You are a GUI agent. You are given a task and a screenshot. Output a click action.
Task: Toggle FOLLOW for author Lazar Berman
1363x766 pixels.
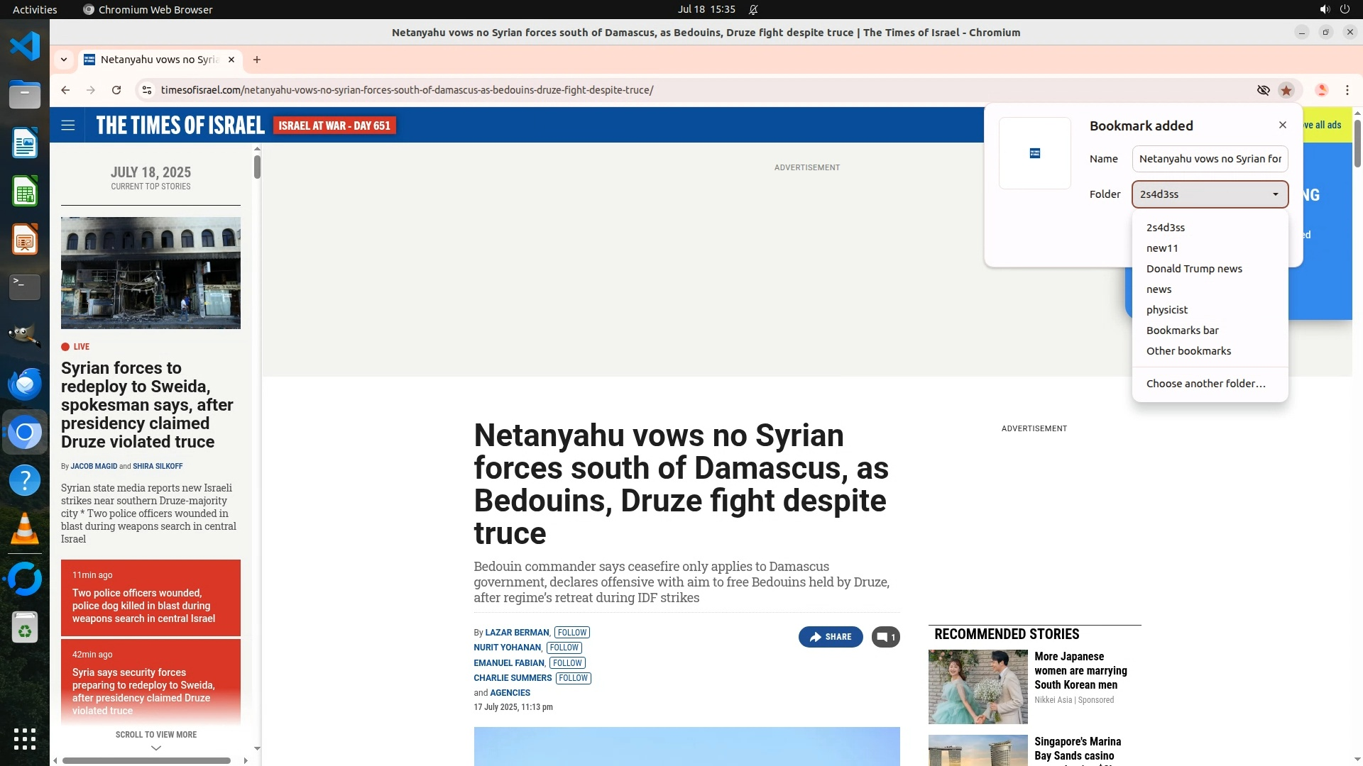pyautogui.click(x=571, y=633)
